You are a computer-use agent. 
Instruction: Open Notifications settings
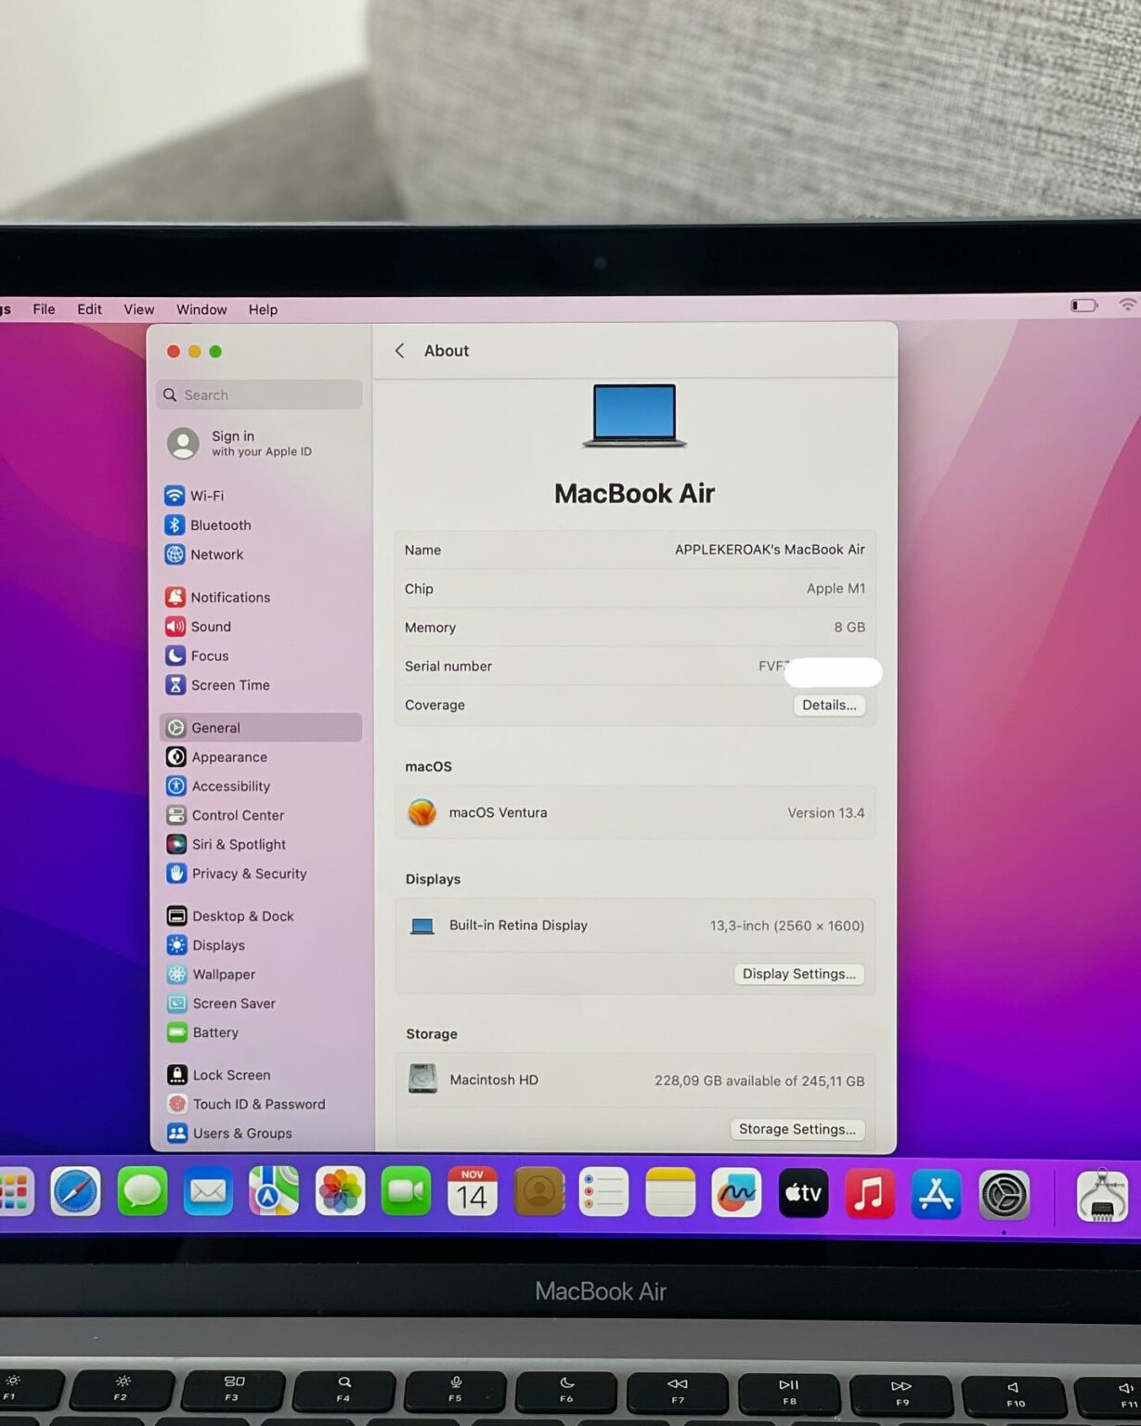pyautogui.click(x=229, y=597)
